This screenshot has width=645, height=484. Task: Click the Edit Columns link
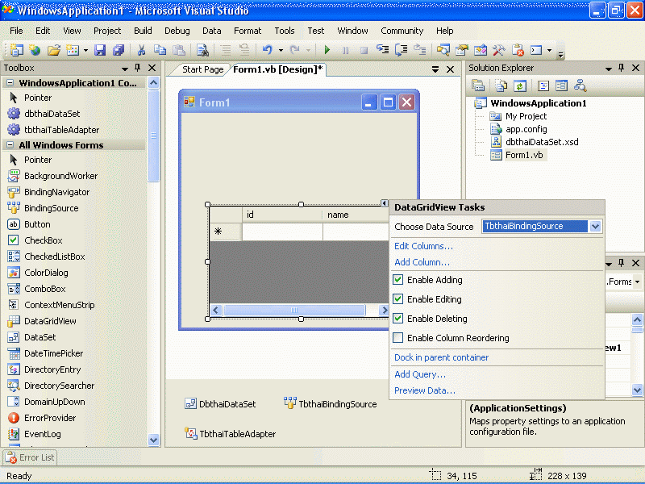click(x=423, y=246)
